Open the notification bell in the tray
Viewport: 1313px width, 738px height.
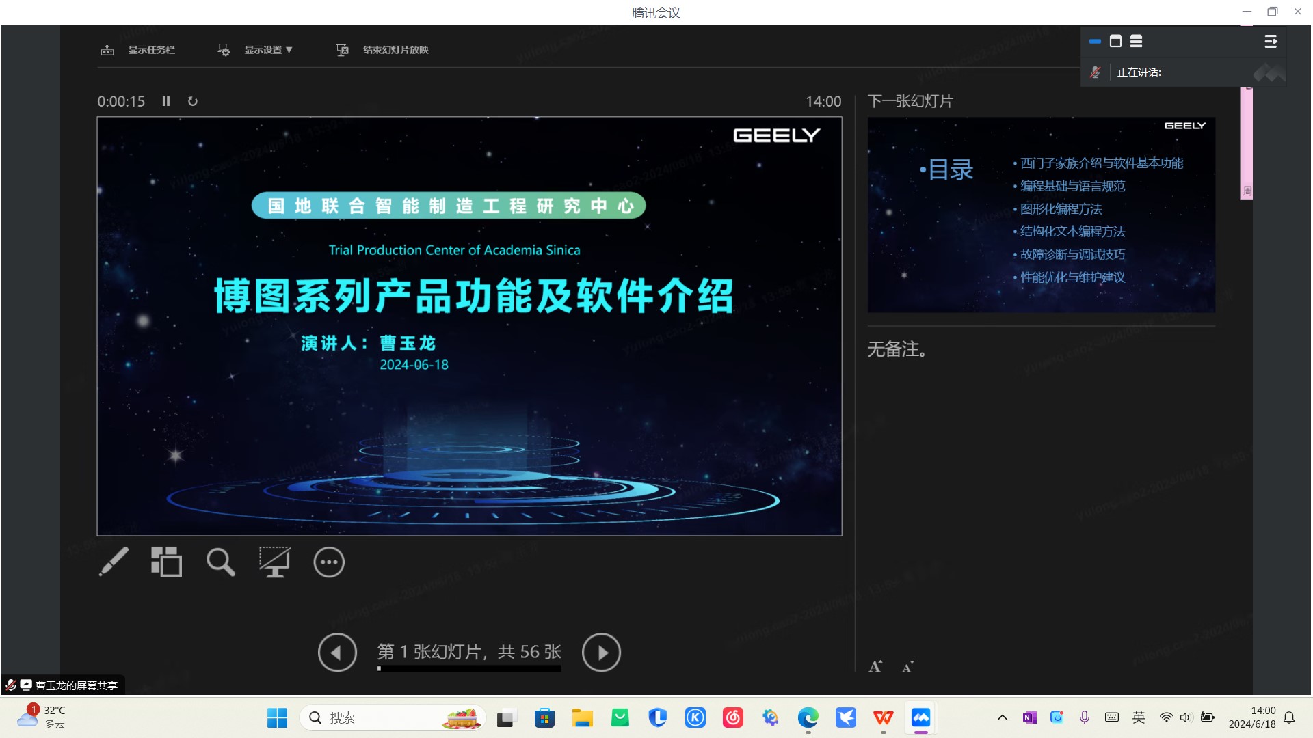pos(1289,717)
